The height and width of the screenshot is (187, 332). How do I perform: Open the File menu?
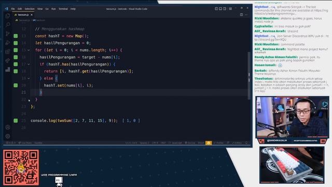(13, 9)
